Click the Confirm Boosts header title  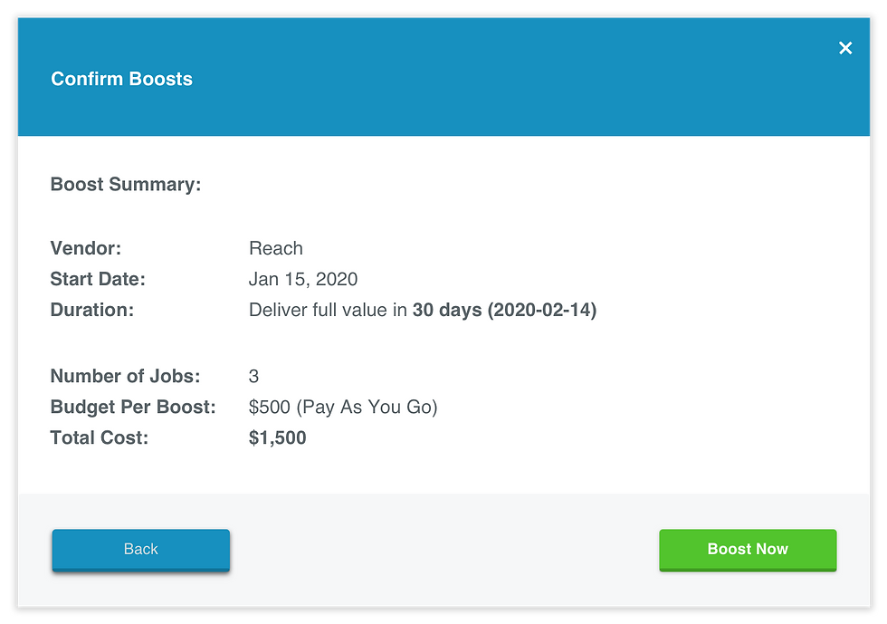[121, 79]
